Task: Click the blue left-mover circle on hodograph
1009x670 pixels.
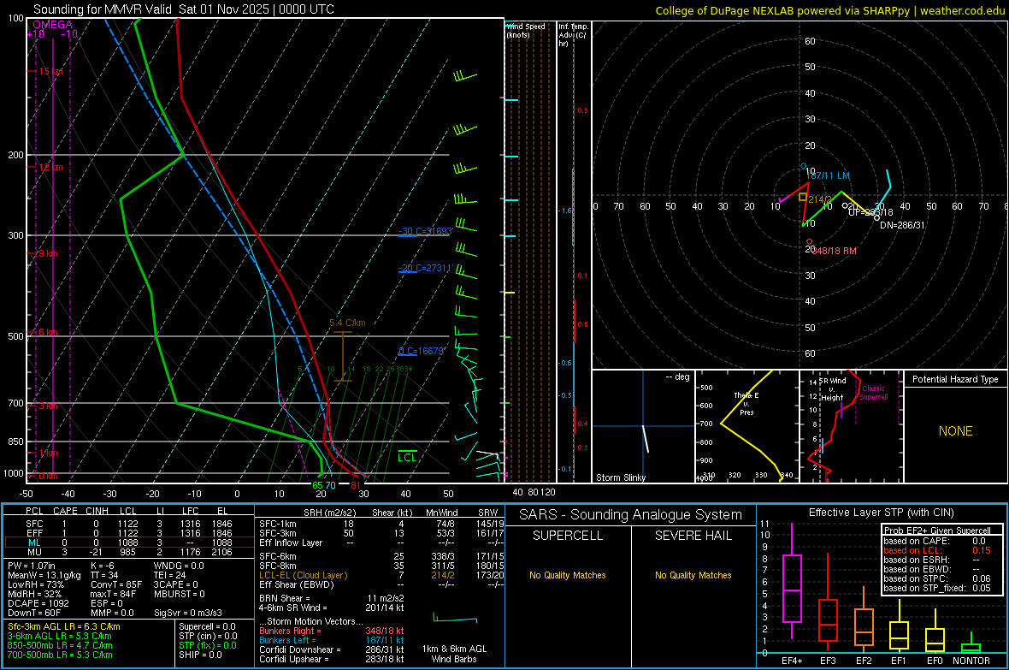Action: point(803,166)
